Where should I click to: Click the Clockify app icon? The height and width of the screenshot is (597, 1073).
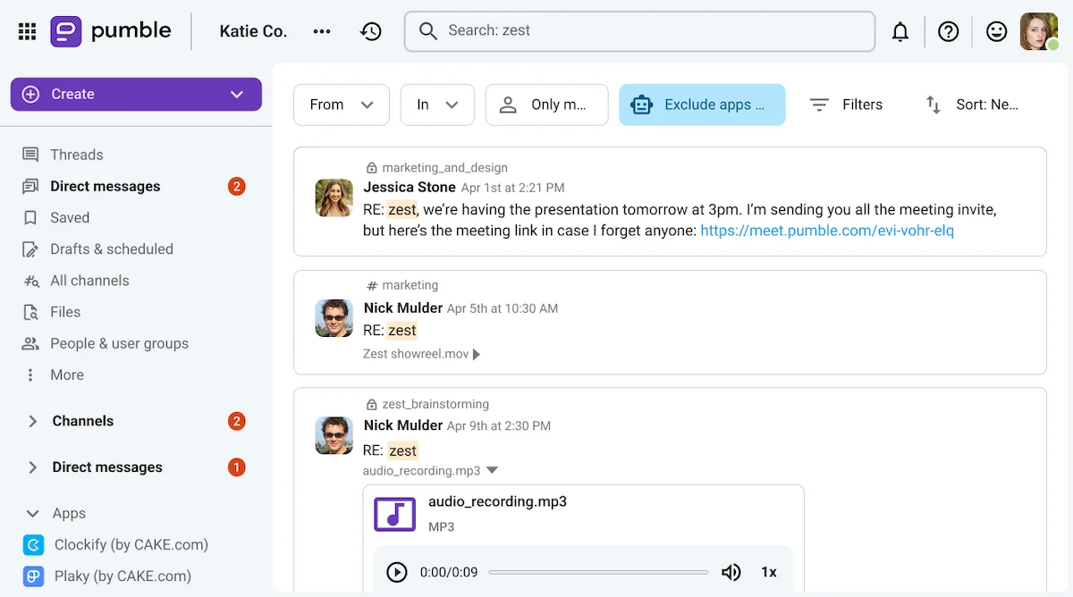pos(33,544)
